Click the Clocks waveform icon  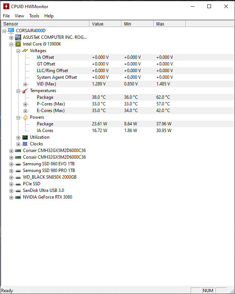pos(25,144)
